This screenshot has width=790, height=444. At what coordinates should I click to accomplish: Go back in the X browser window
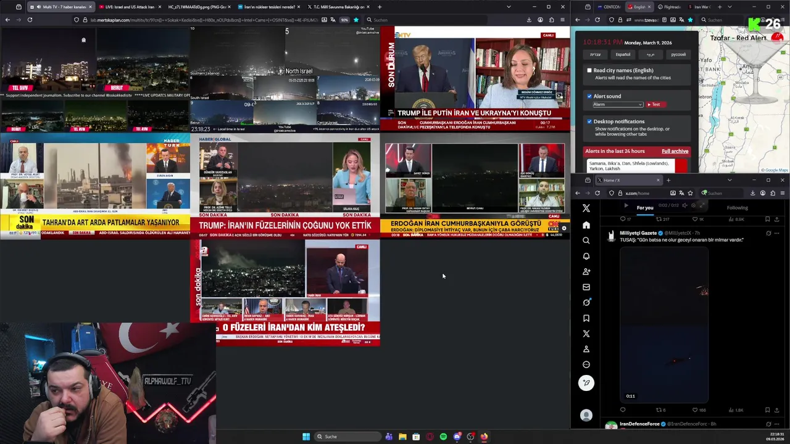(x=578, y=193)
